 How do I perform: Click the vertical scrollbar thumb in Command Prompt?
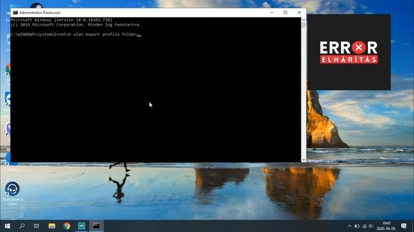(x=303, y=25)
